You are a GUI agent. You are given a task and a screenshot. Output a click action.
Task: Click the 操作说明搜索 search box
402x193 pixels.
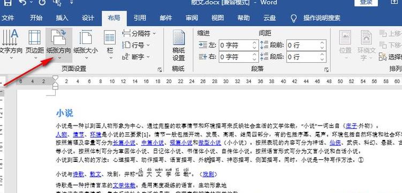coord(322,18)
